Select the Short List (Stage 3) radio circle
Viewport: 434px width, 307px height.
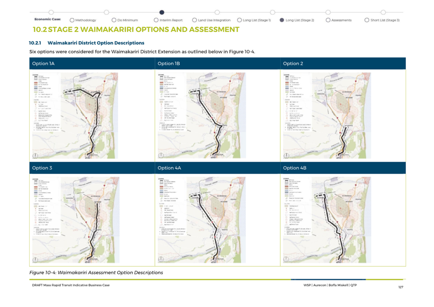[x=367, y=20]
